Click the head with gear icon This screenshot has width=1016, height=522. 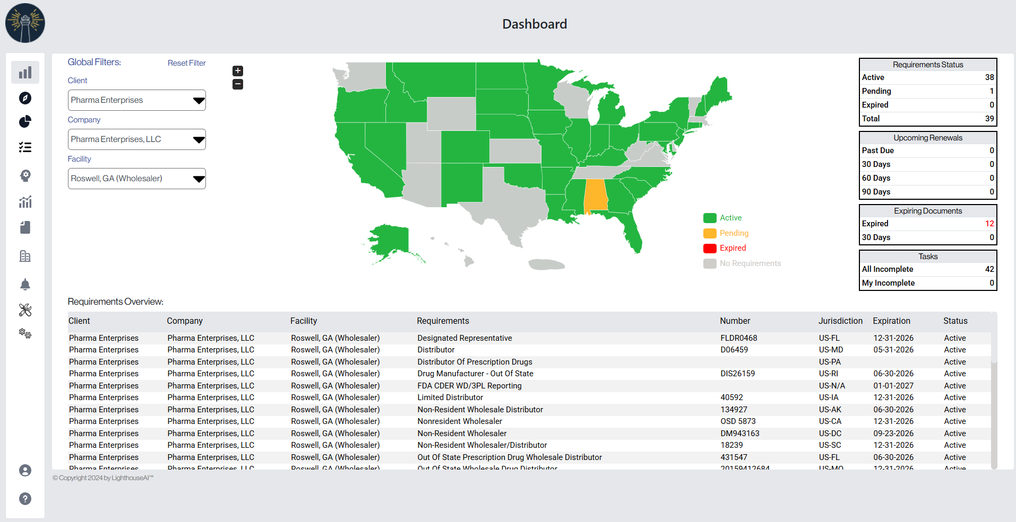tap(25, 175)
